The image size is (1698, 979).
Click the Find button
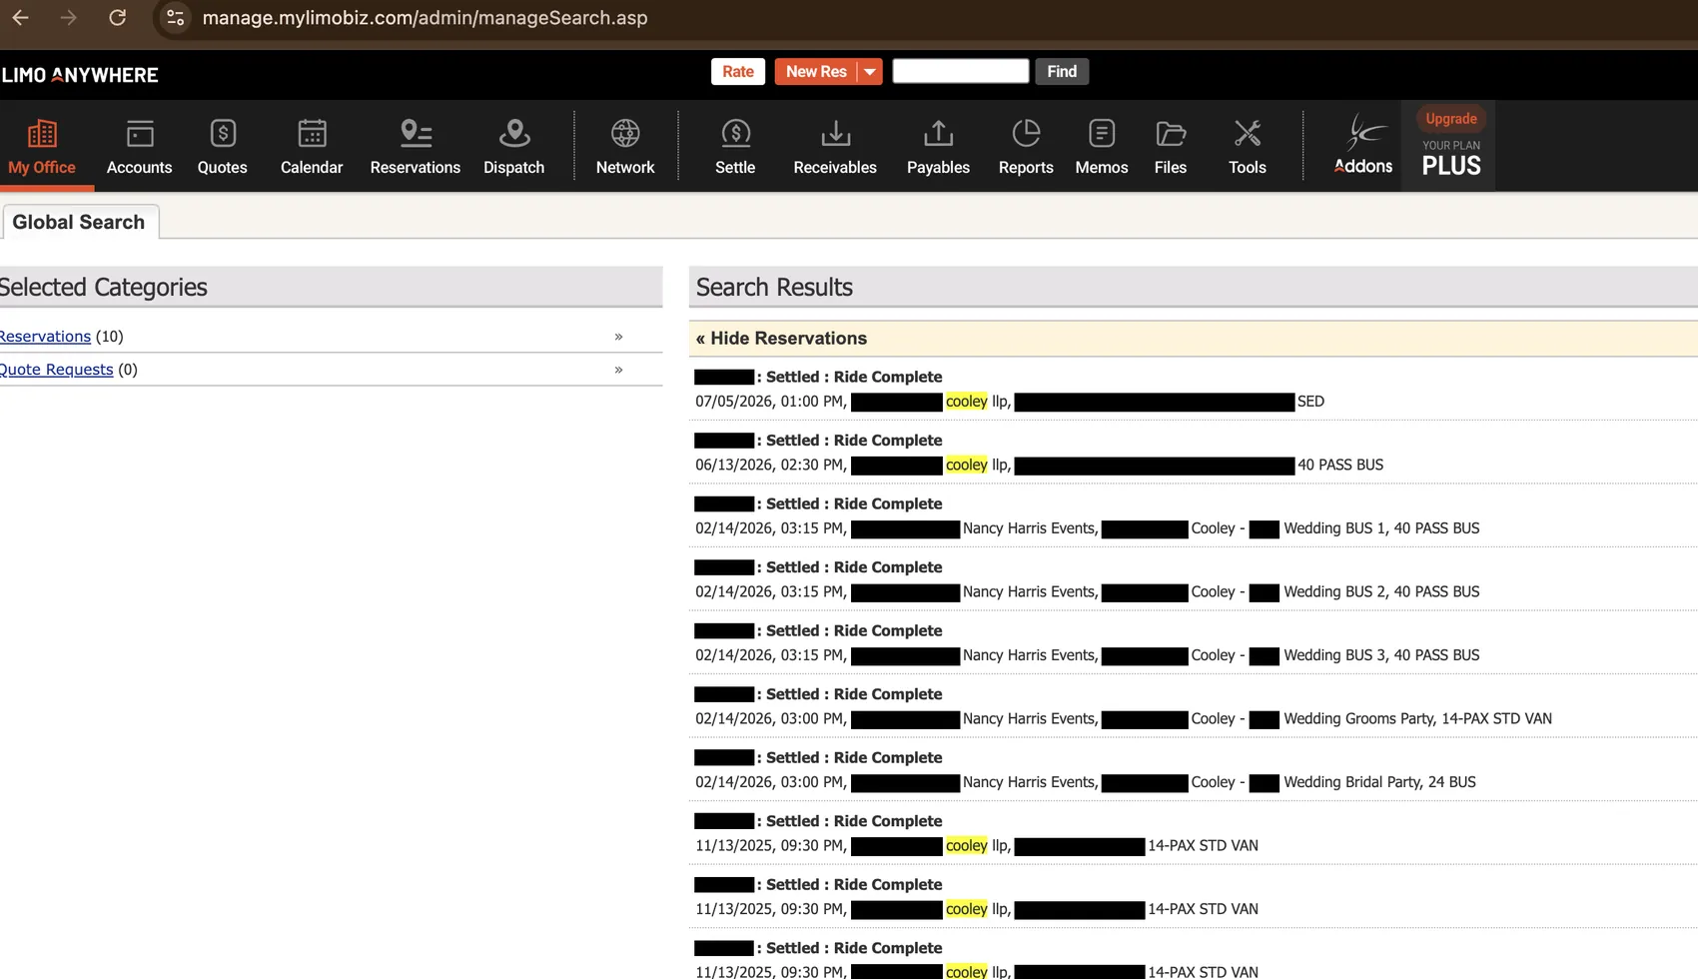pyautogui.click(x=1062, y=72)
